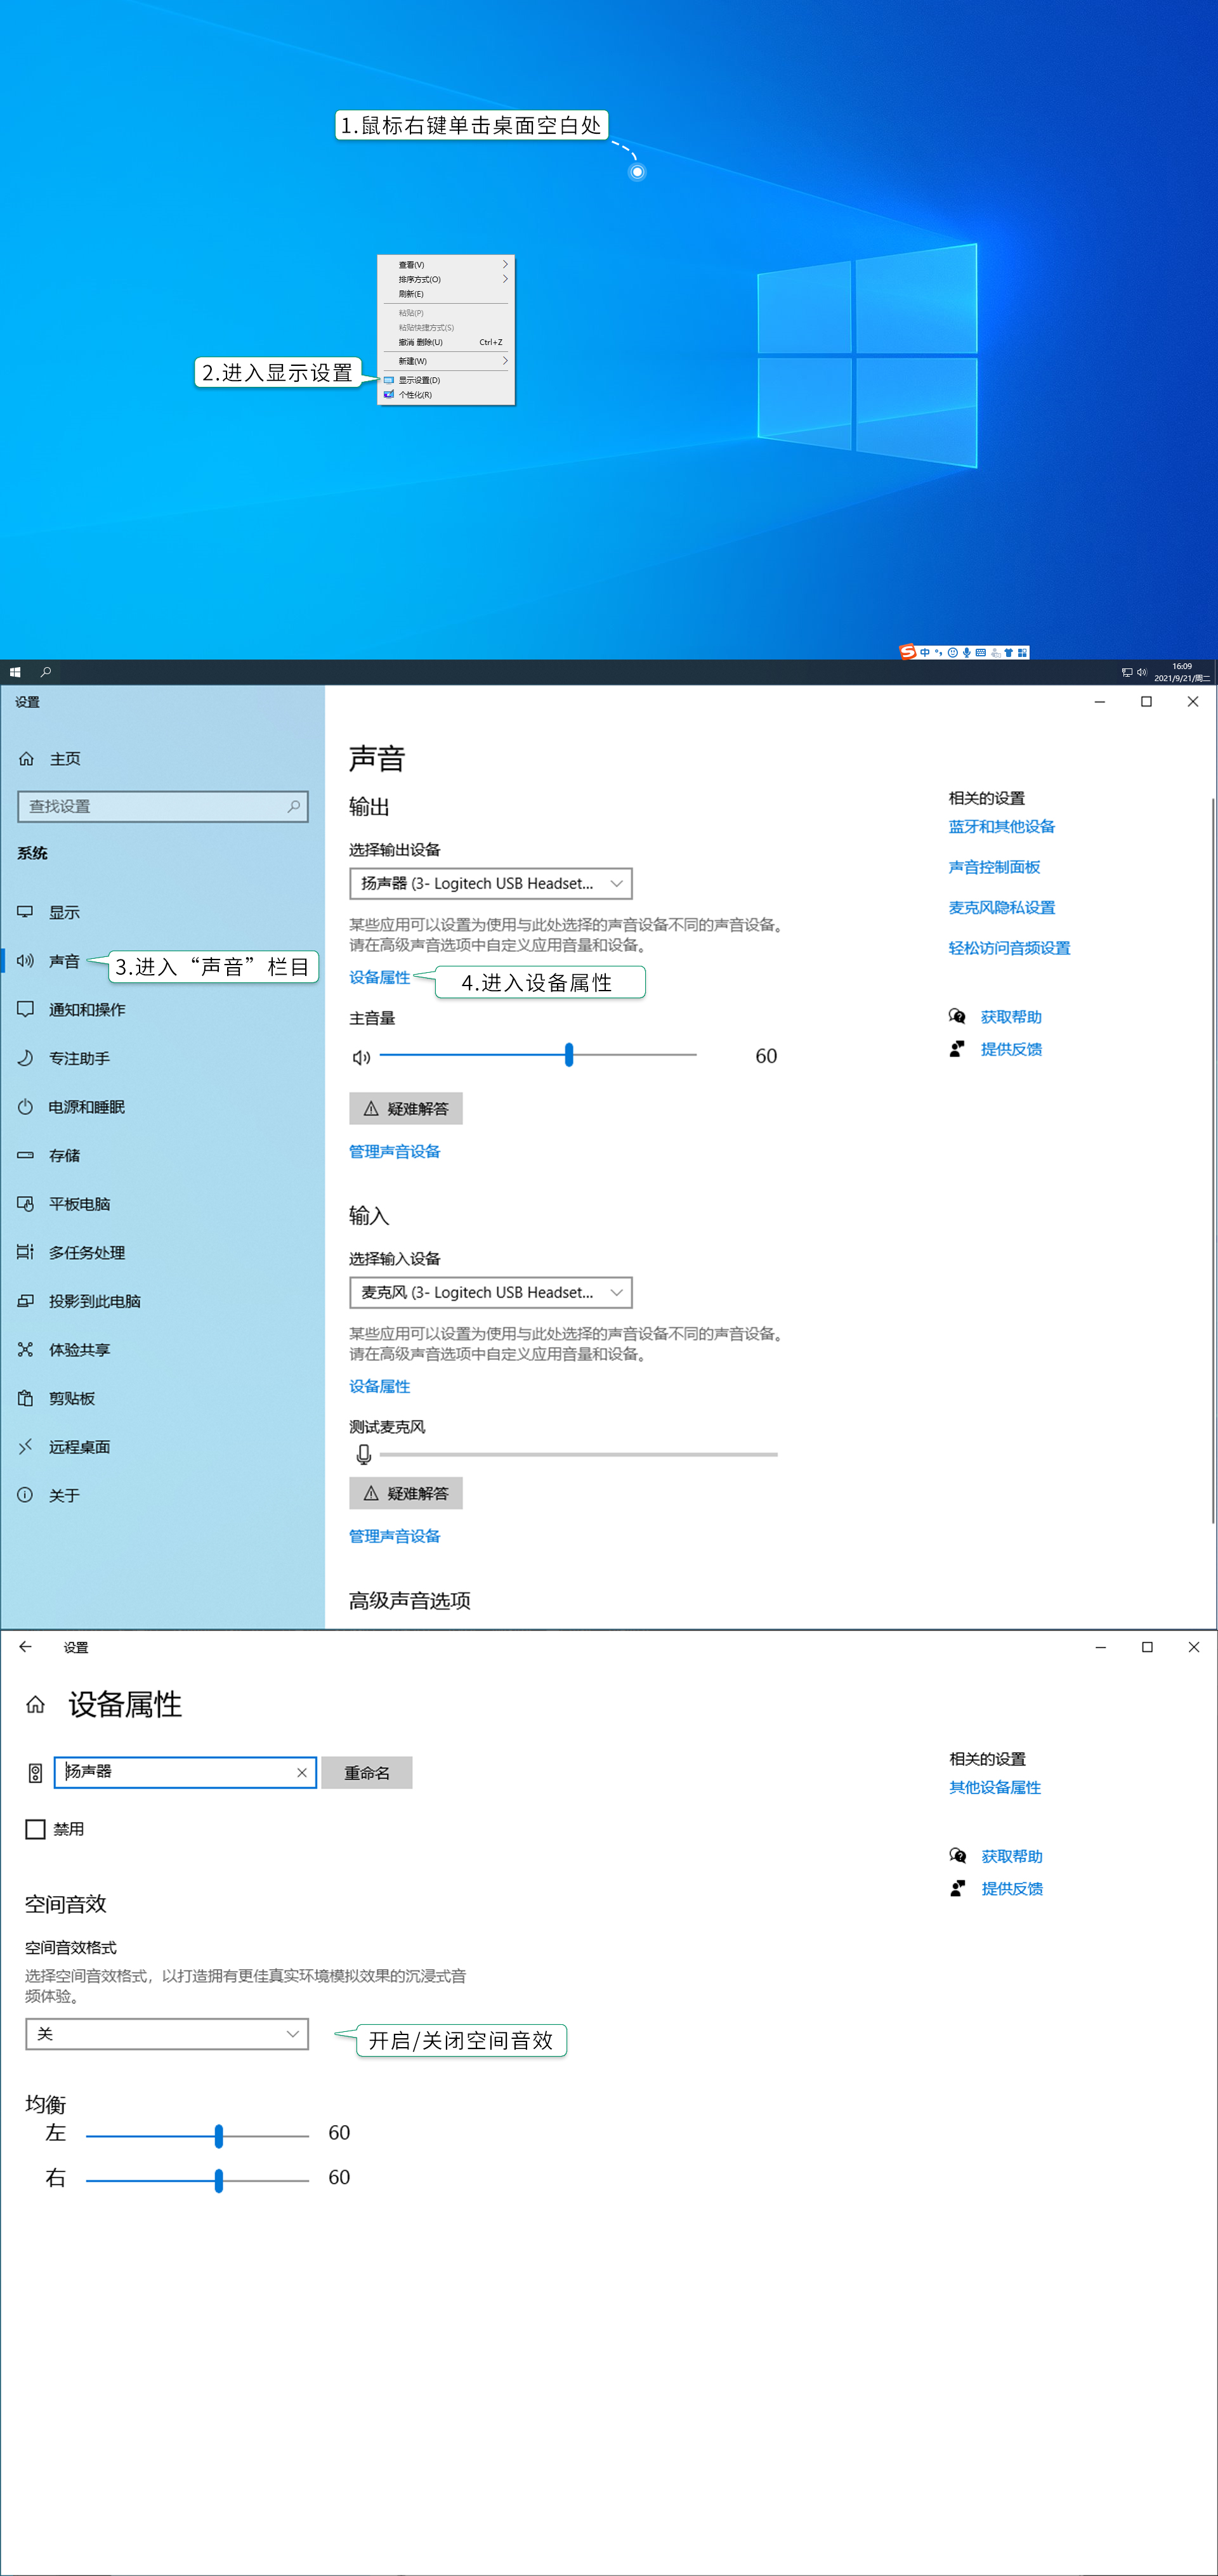Open 麦克风隐私设置 link
Image resolution: width=1218 pixels, height=2576 pixels.
(x=1001, y=907)
